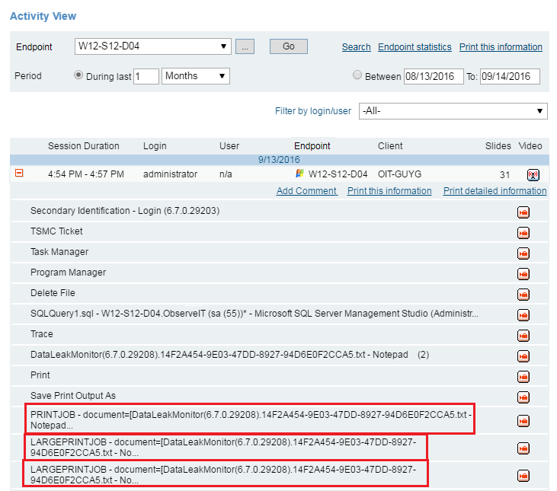
Task: Open video icon for TSMC Ticket
Action: [523, 232]
